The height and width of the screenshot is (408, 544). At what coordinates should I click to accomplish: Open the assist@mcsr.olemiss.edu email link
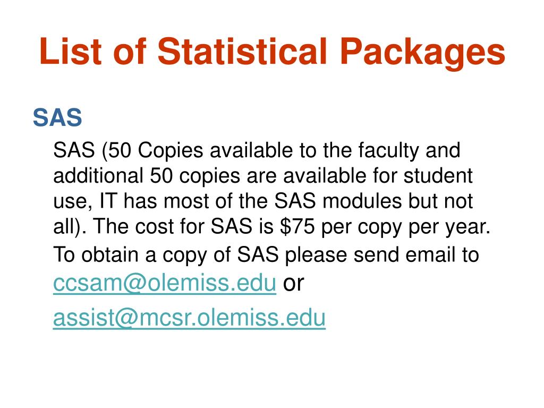pyautogui.click(x=190, y=318)
